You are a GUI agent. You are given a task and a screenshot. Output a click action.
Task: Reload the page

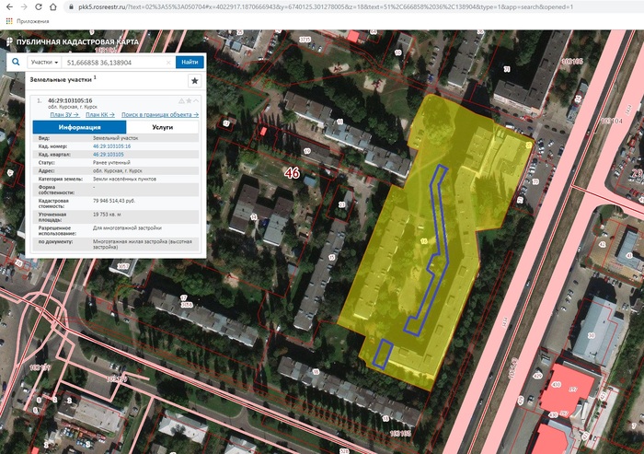pyautogui.click(x=40, y=6)
